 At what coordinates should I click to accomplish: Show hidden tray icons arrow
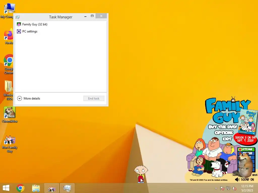(x=216, y=188)
